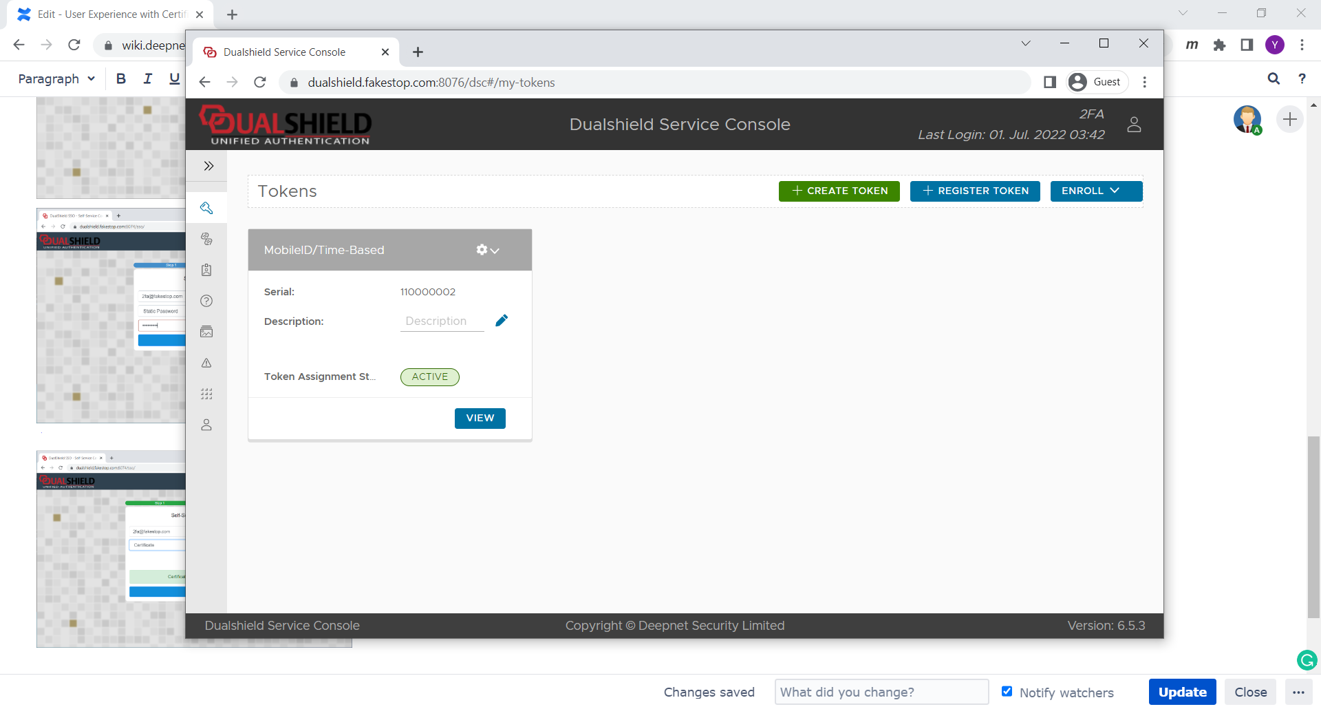Expand the sidebar with double chevron

[x=208, y=166]
